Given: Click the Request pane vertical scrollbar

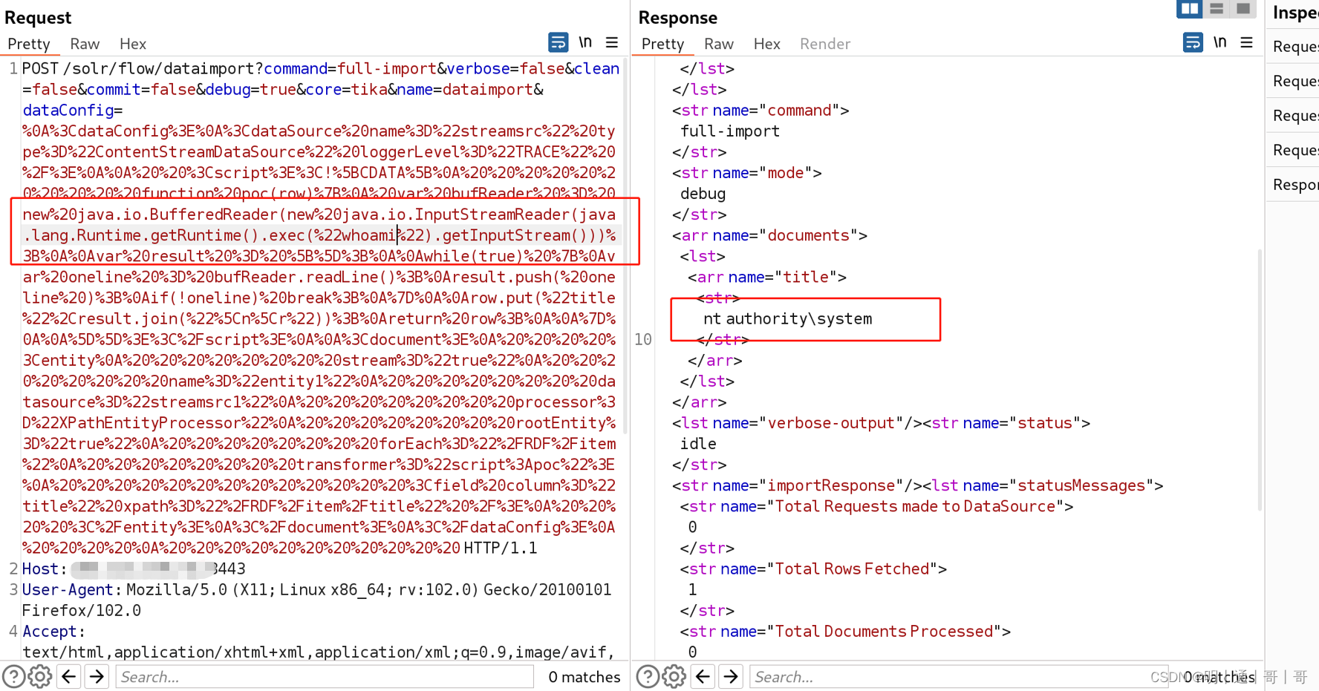Looking at the screenshot, I should coord(625,245).
